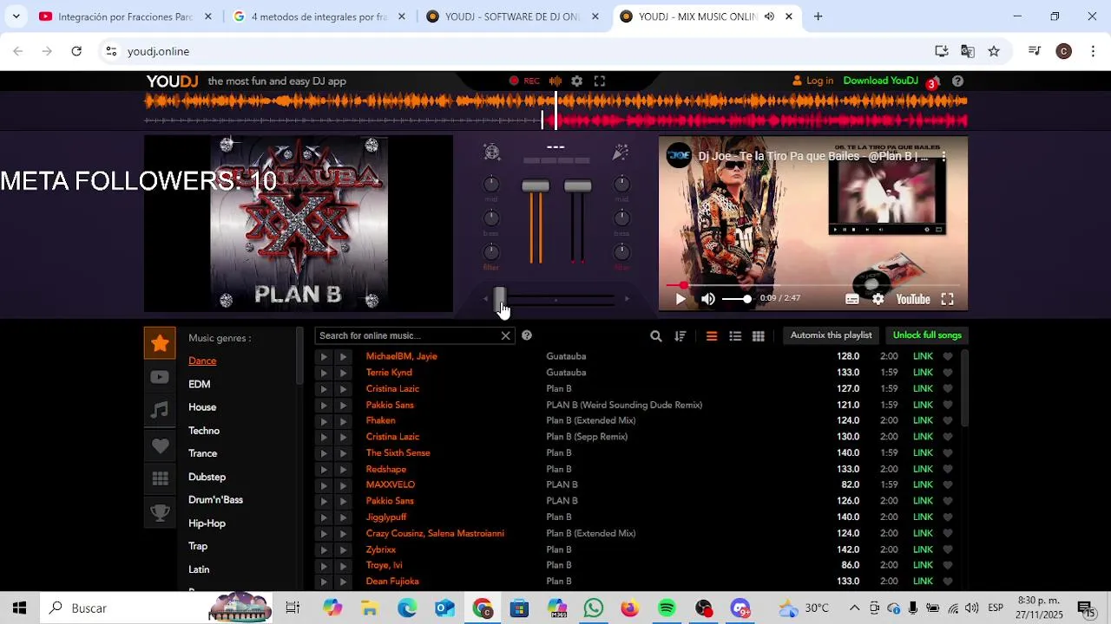Load MichaelBM, Jayie to left deck
Image resolution: width=1111 pixels, height=624 pixels.
pos(324,356)
